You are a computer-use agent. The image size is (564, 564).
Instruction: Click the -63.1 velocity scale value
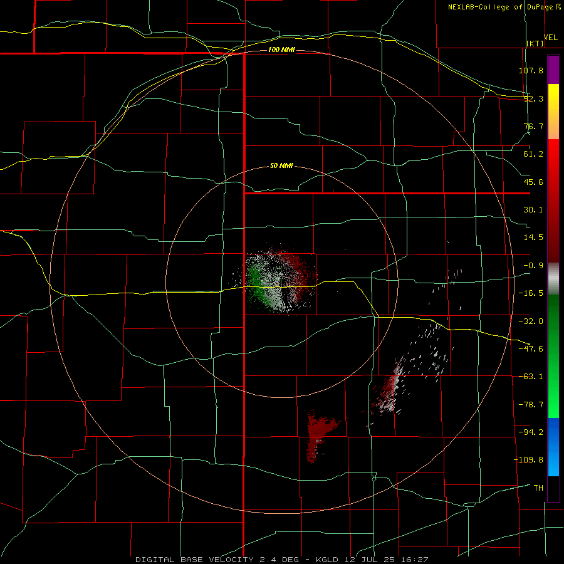tap(531, 377)
